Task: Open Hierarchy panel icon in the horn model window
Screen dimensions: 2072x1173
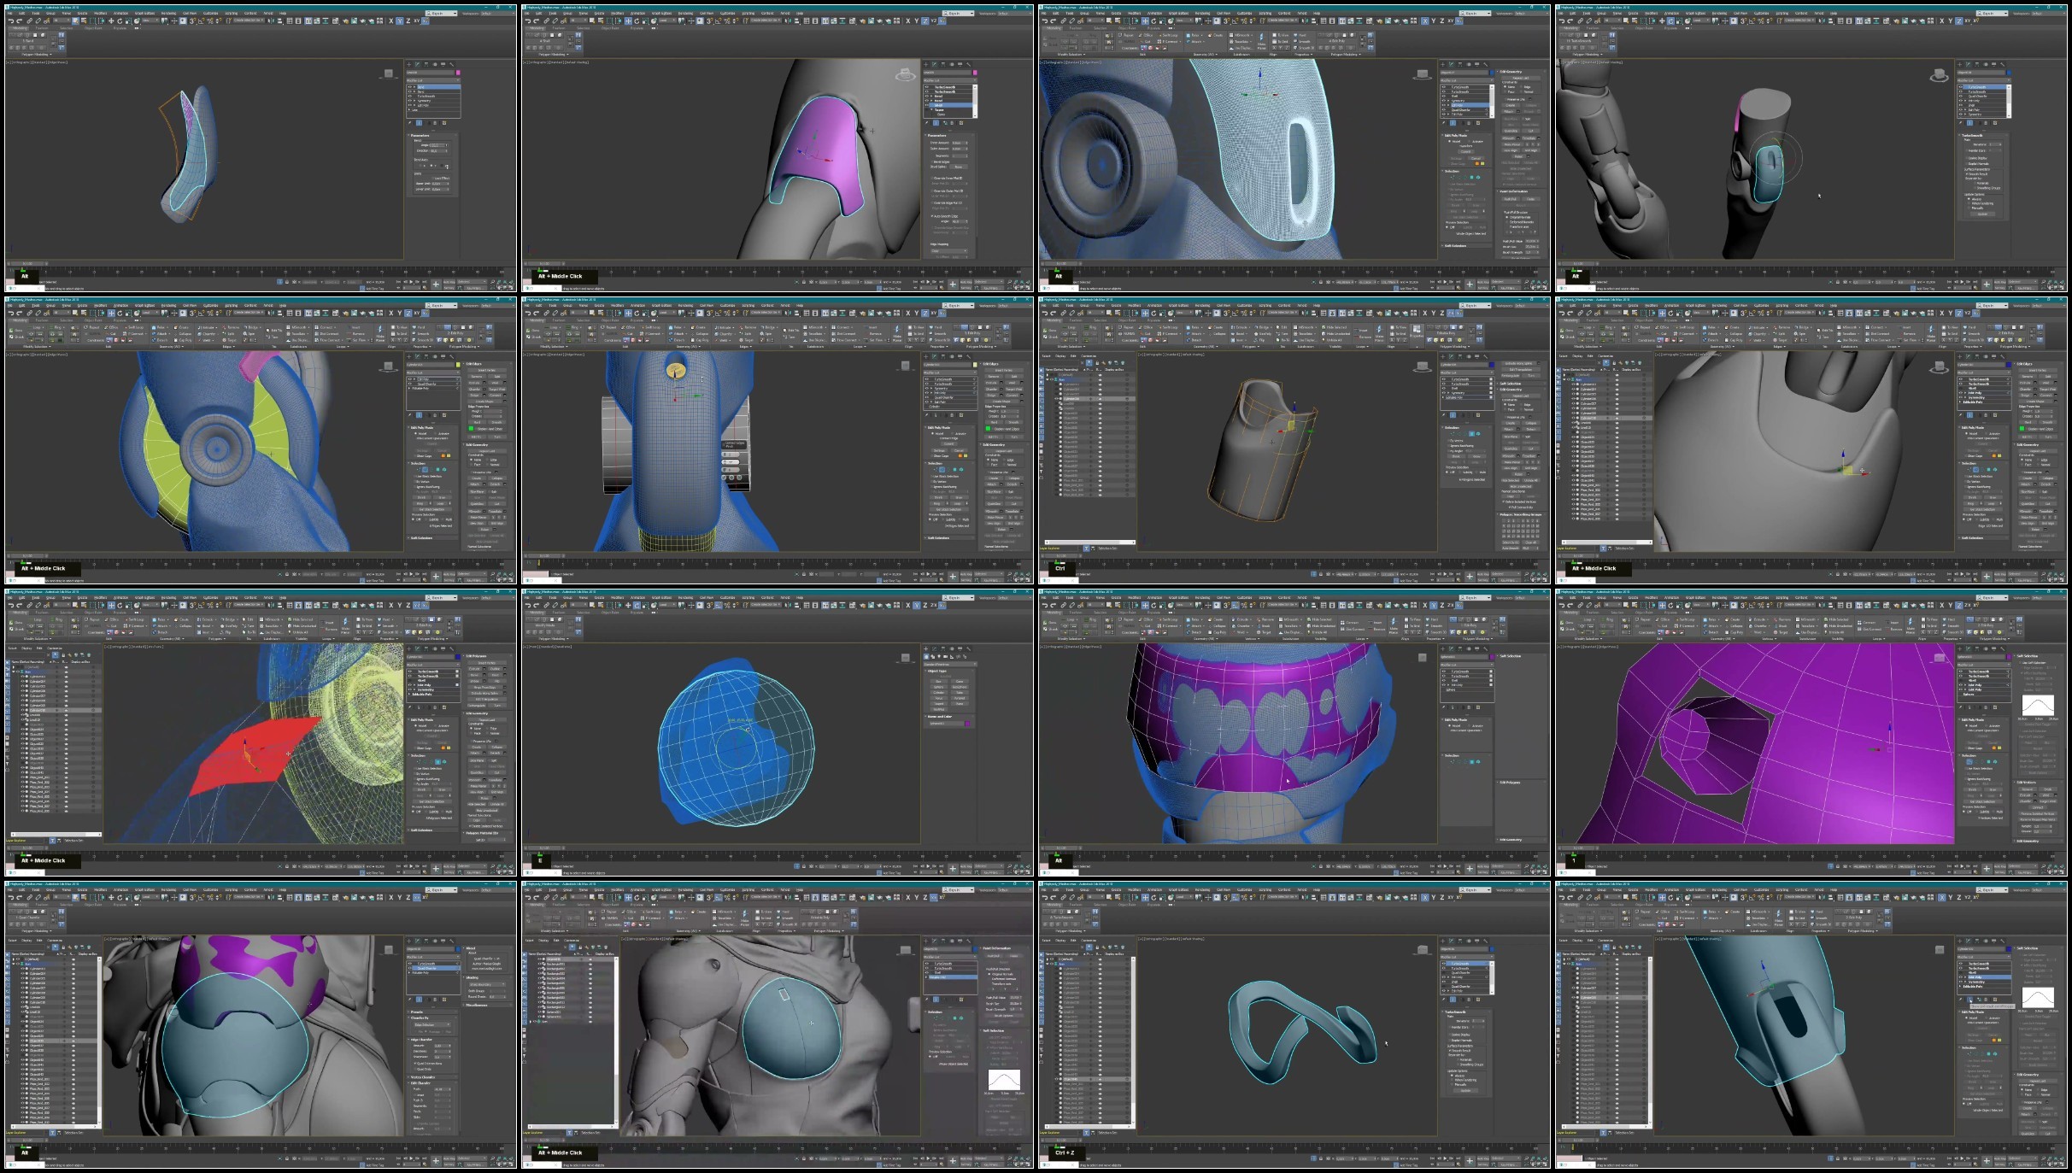Action: (x=426, y=64)
